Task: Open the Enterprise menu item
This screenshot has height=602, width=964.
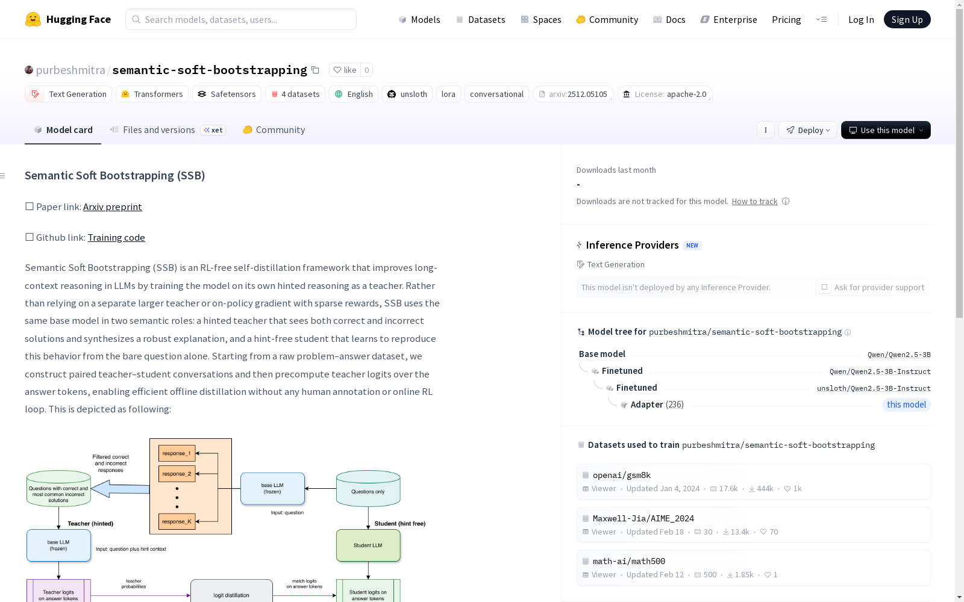Action: 729,19
